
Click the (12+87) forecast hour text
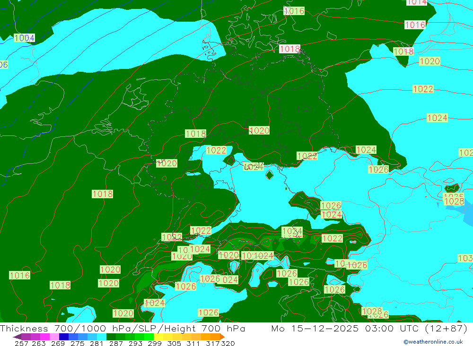click(446, 328)
